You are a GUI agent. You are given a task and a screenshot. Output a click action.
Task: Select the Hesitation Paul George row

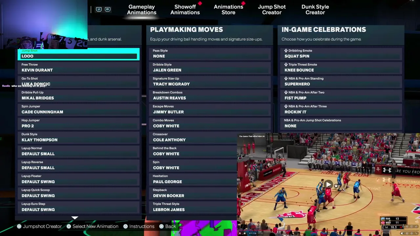click(193, 179)
